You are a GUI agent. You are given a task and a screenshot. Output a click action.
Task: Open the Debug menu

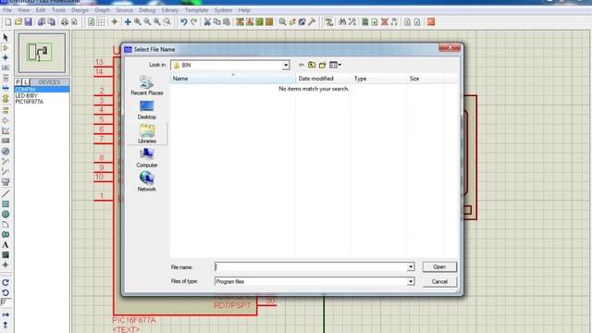click(147, 10)
